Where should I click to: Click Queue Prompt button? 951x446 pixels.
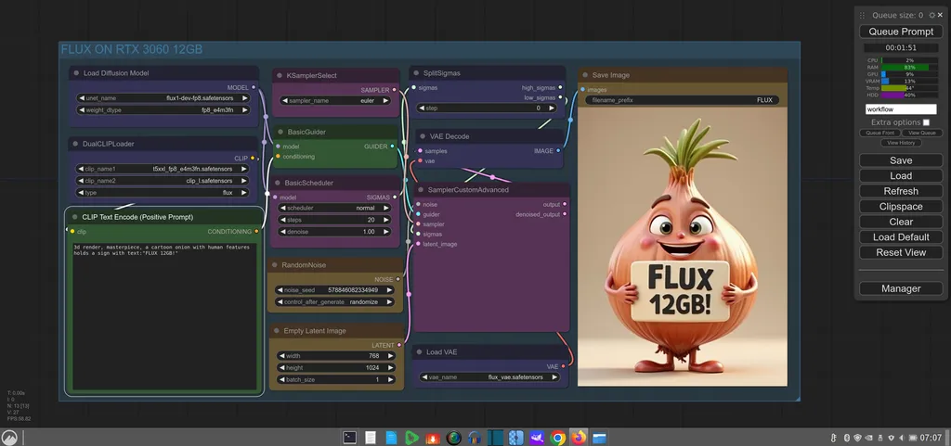[x=901, y=32]
